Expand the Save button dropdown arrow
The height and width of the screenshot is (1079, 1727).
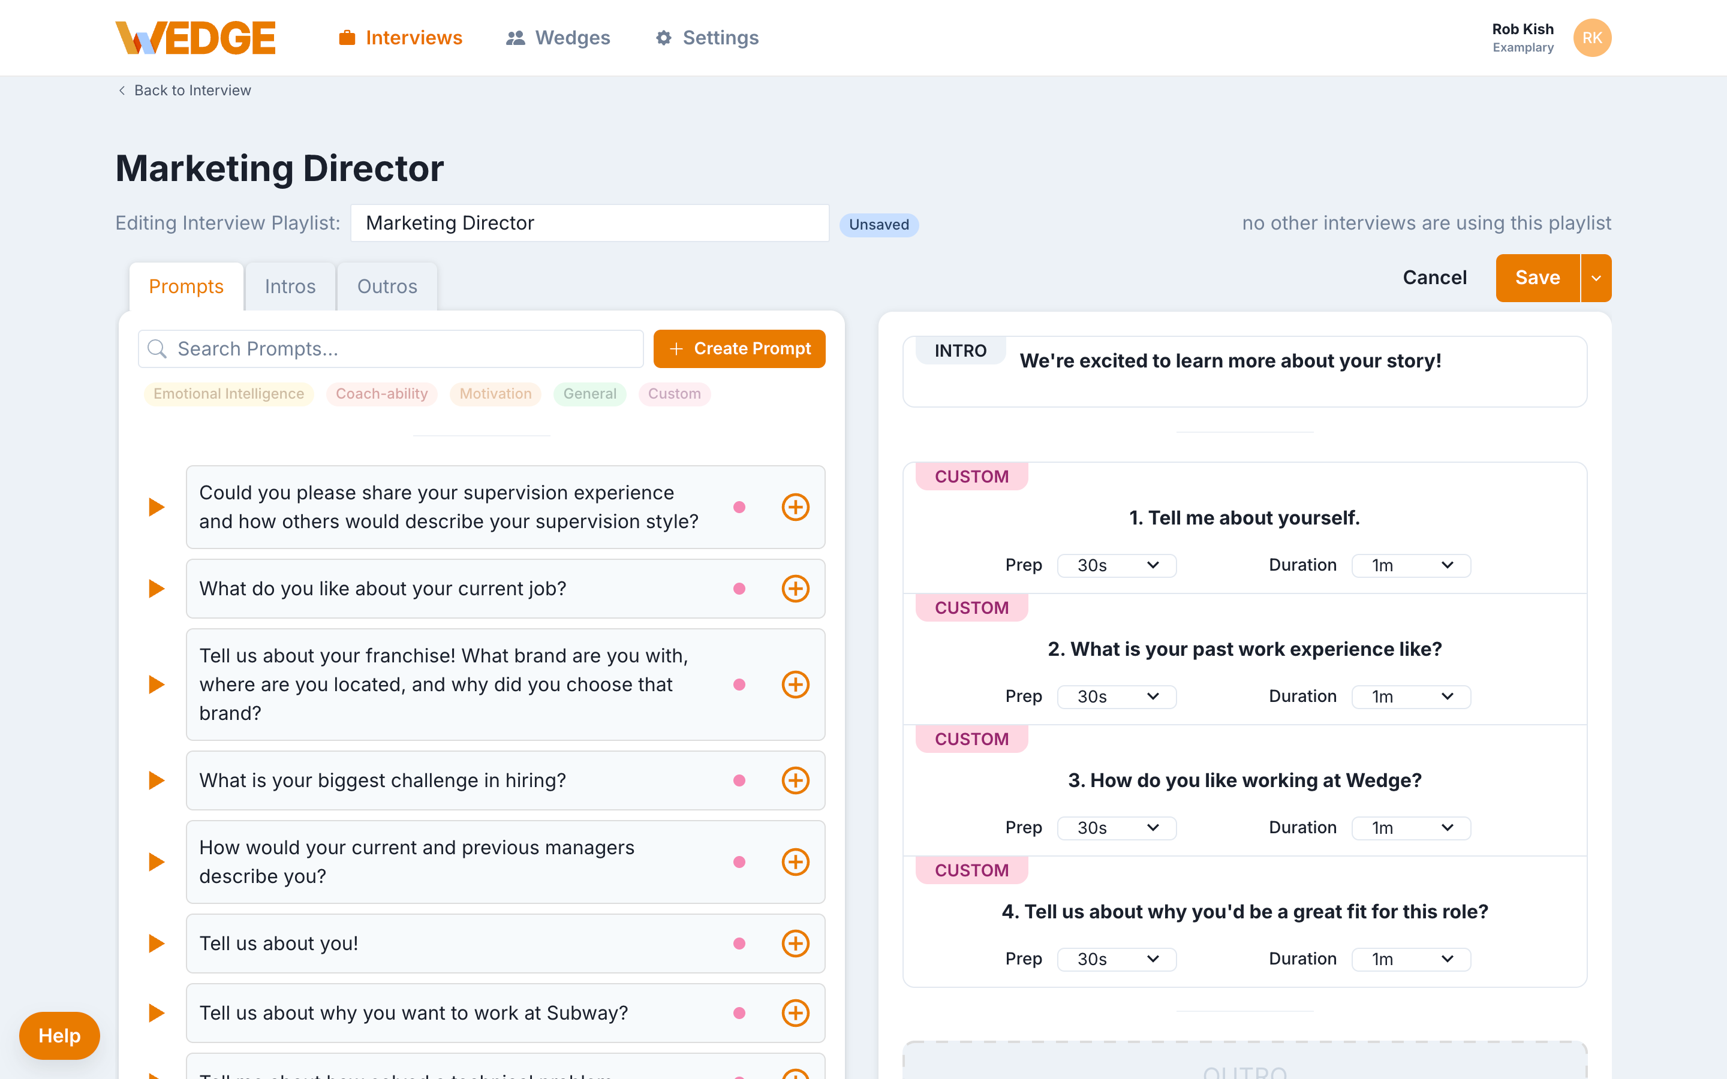point(1596,278)
